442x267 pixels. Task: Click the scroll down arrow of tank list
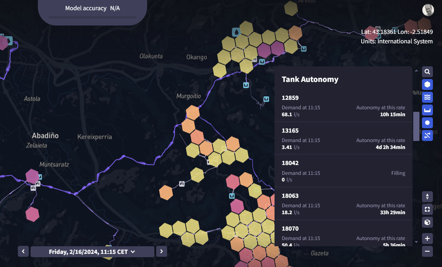click(416, 242)
